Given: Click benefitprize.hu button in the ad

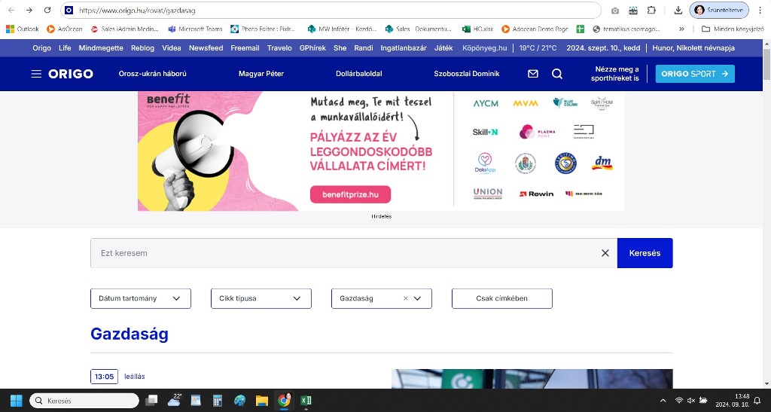Looking at the screenshot, I should pyautogui.click(x=351, y=194).
